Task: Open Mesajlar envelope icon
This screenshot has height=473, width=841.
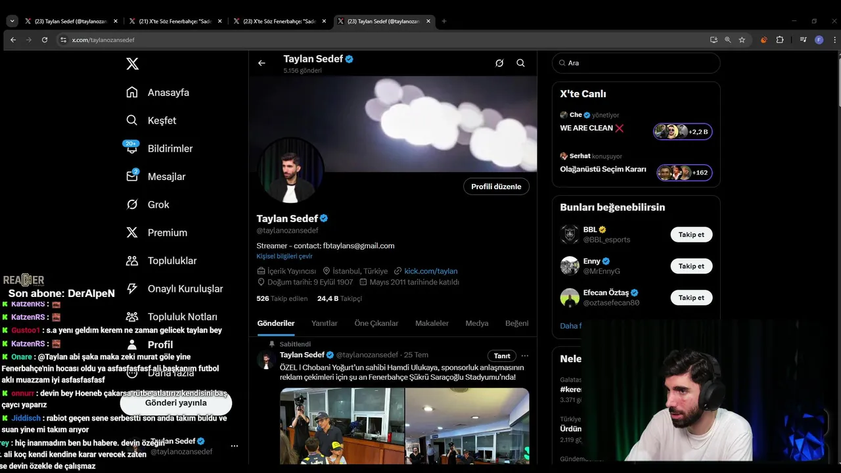Action: click(x=132, y=176)
